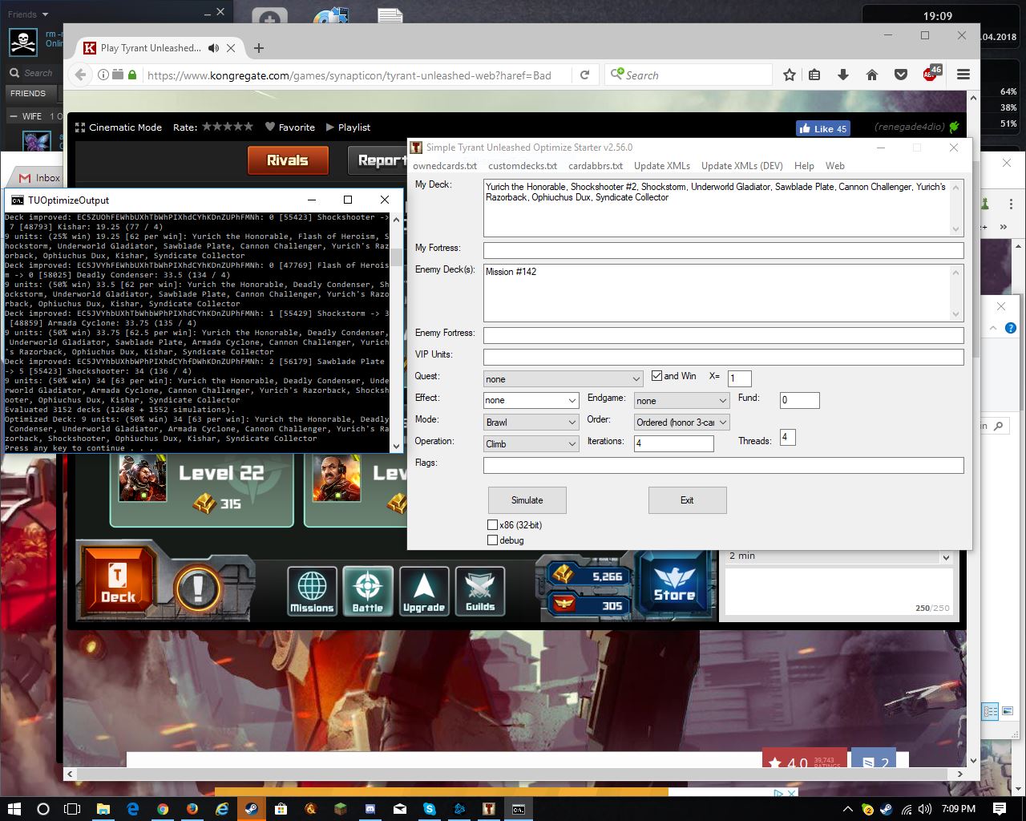Viewport: 1026px width, 821px height.
Task: Click the Windows Start button
Action: click(x=14, y=809)
